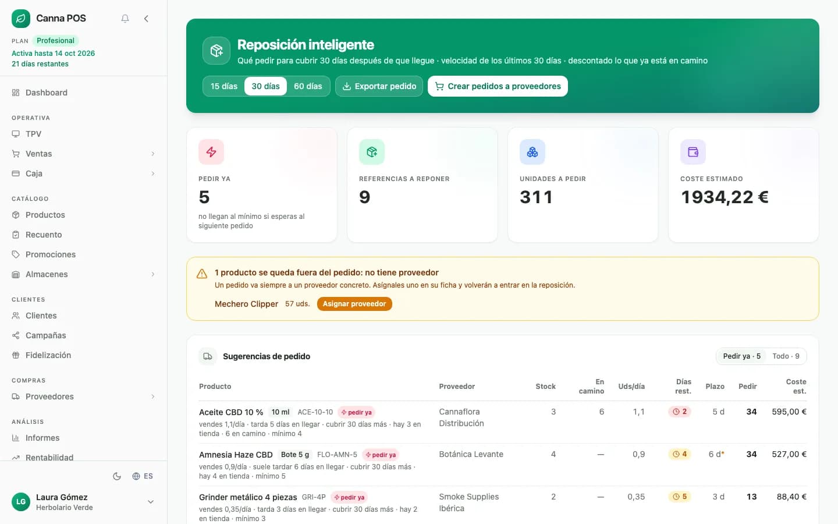Click the truck icon beside Sugerencias de pedido
This screenshot has height=524, width=838.
coord(208,356)
